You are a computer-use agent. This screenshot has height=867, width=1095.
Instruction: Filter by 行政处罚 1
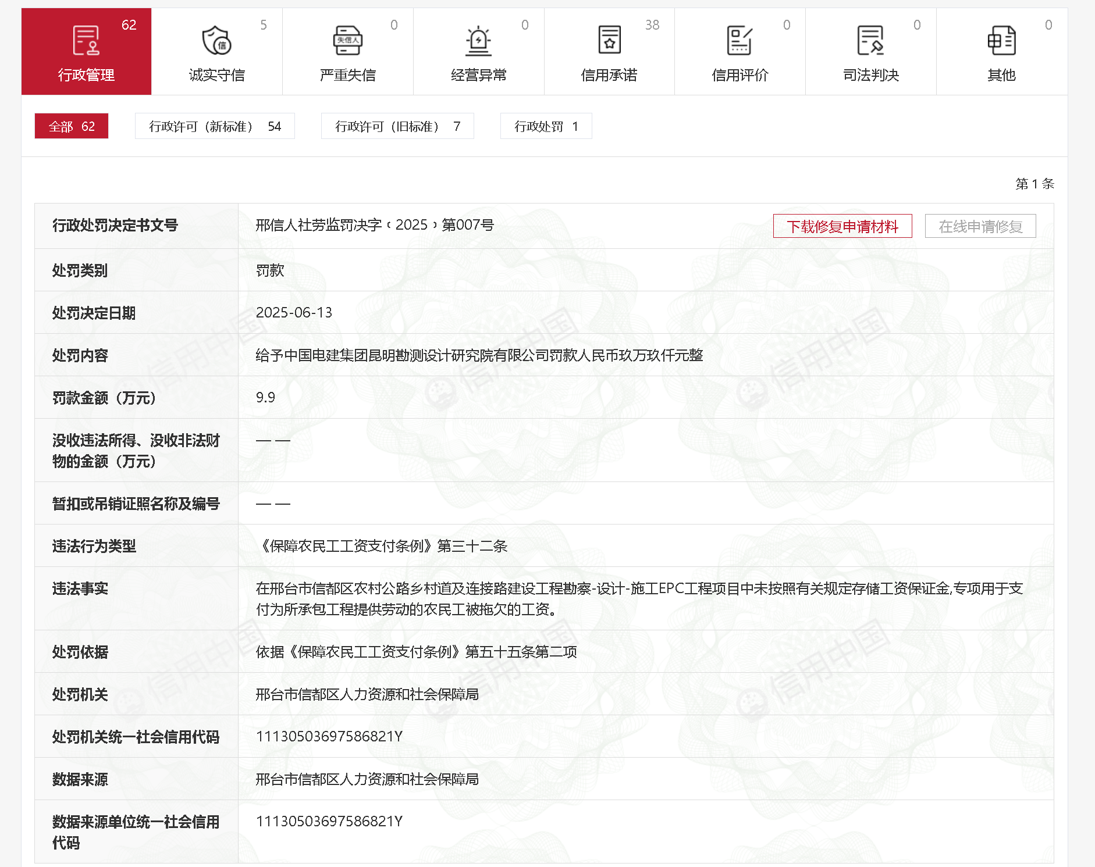point(546,126)
